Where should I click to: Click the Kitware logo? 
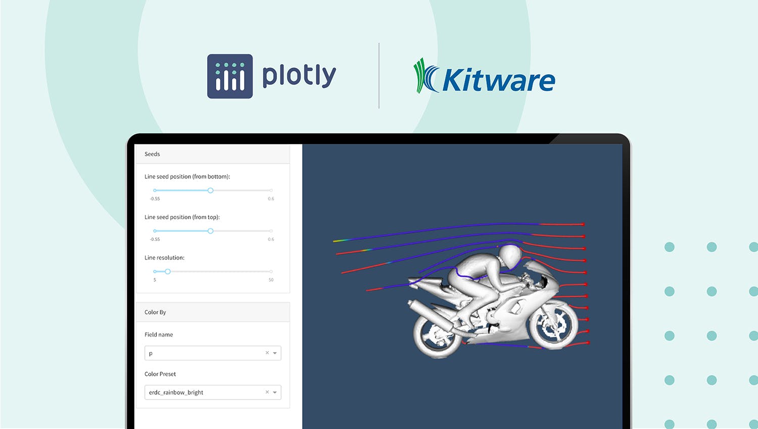(484, 77)
